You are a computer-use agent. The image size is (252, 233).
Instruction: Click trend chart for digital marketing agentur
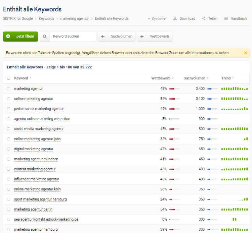point(235,149)
